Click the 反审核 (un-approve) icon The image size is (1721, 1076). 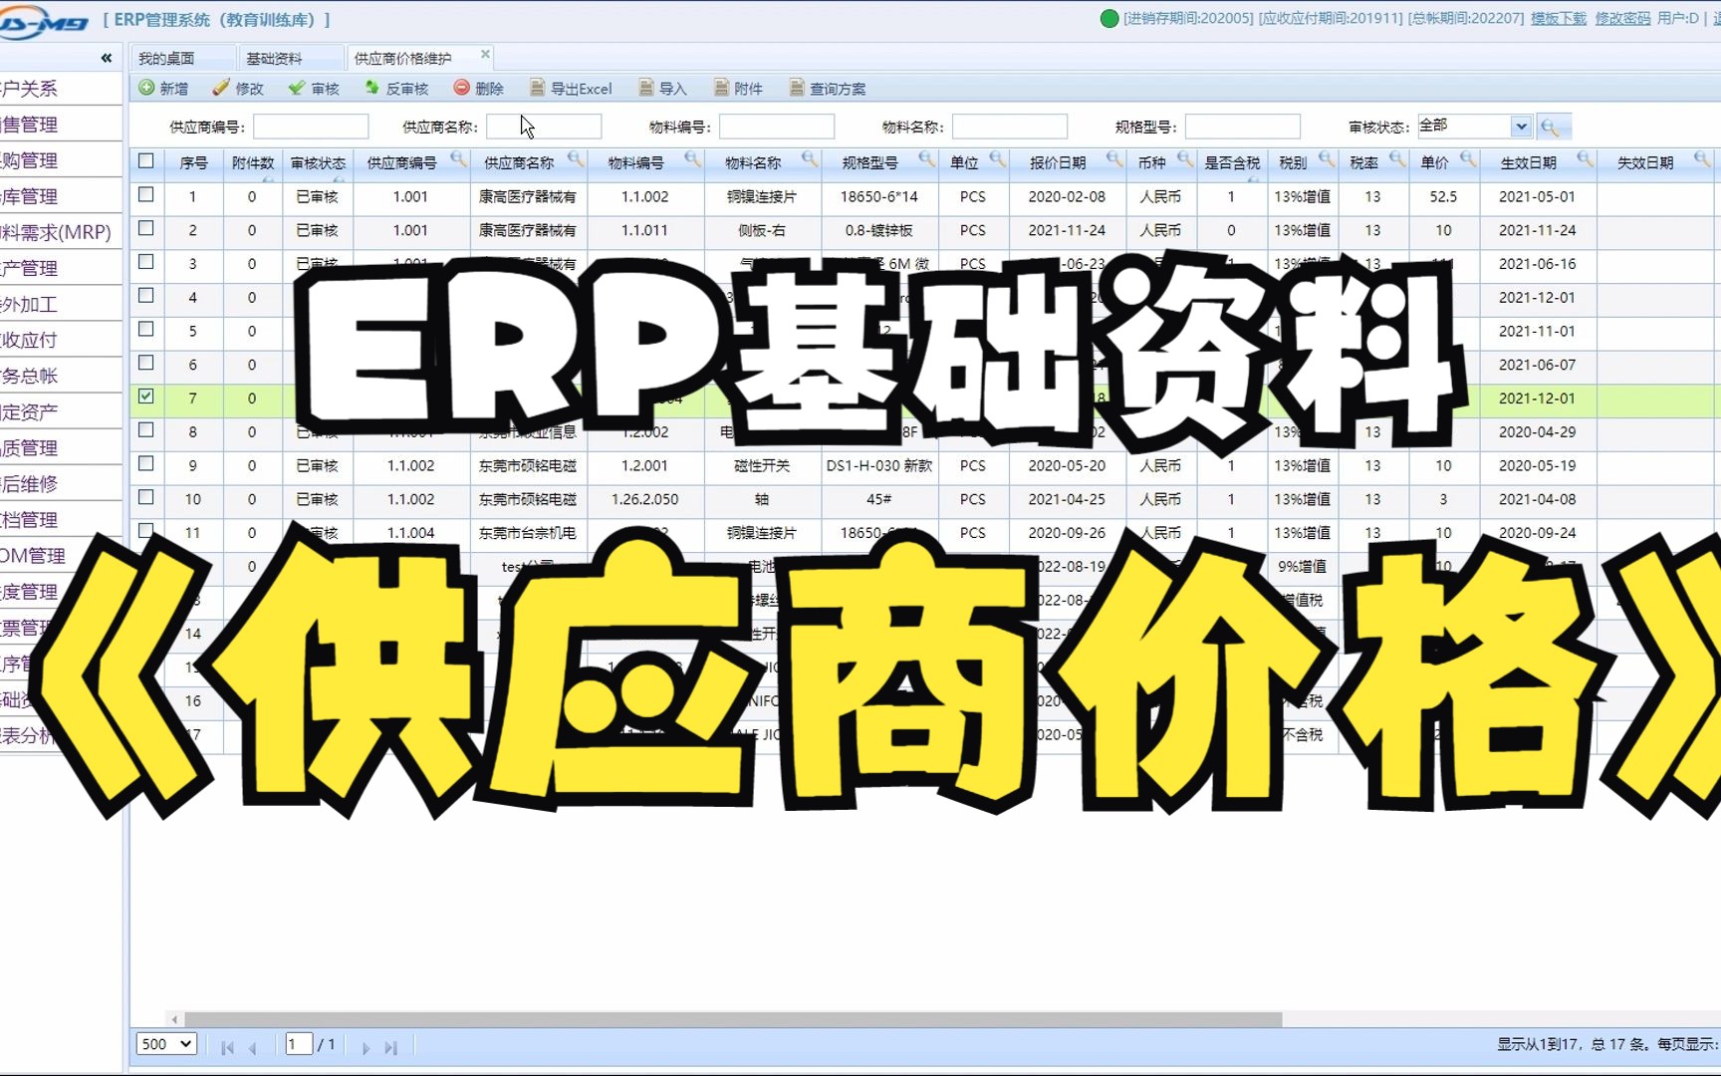(x=371, y=88)
